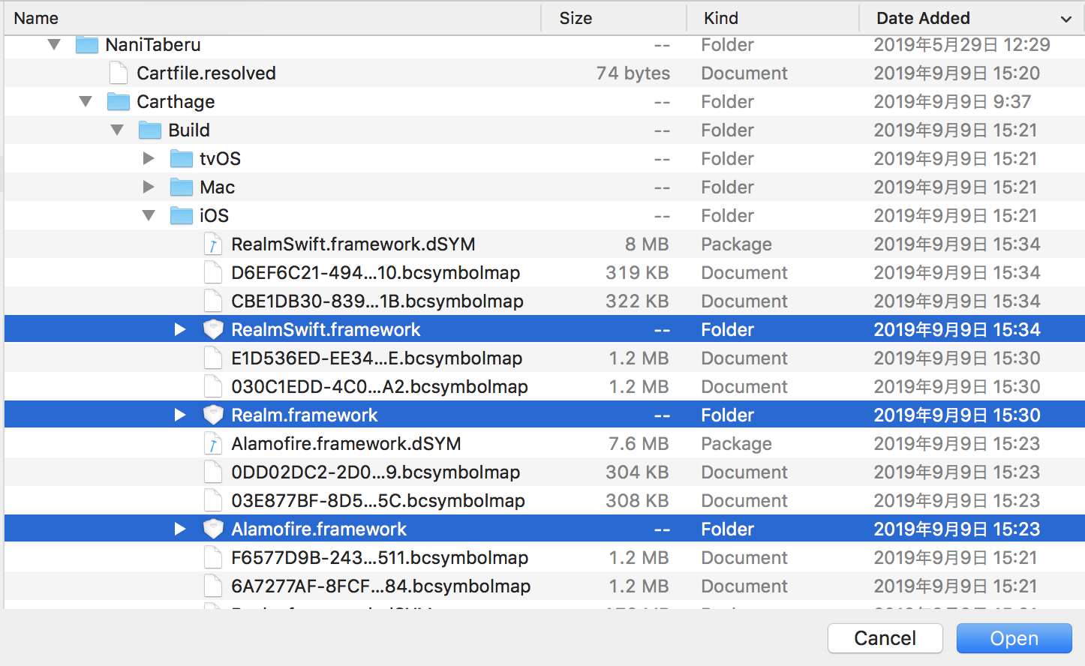This screenshot has width=1085, height=666.
Task: Click the CBE1DB30 bcsymbolmap file icon
Action: (x=213, y=301)
